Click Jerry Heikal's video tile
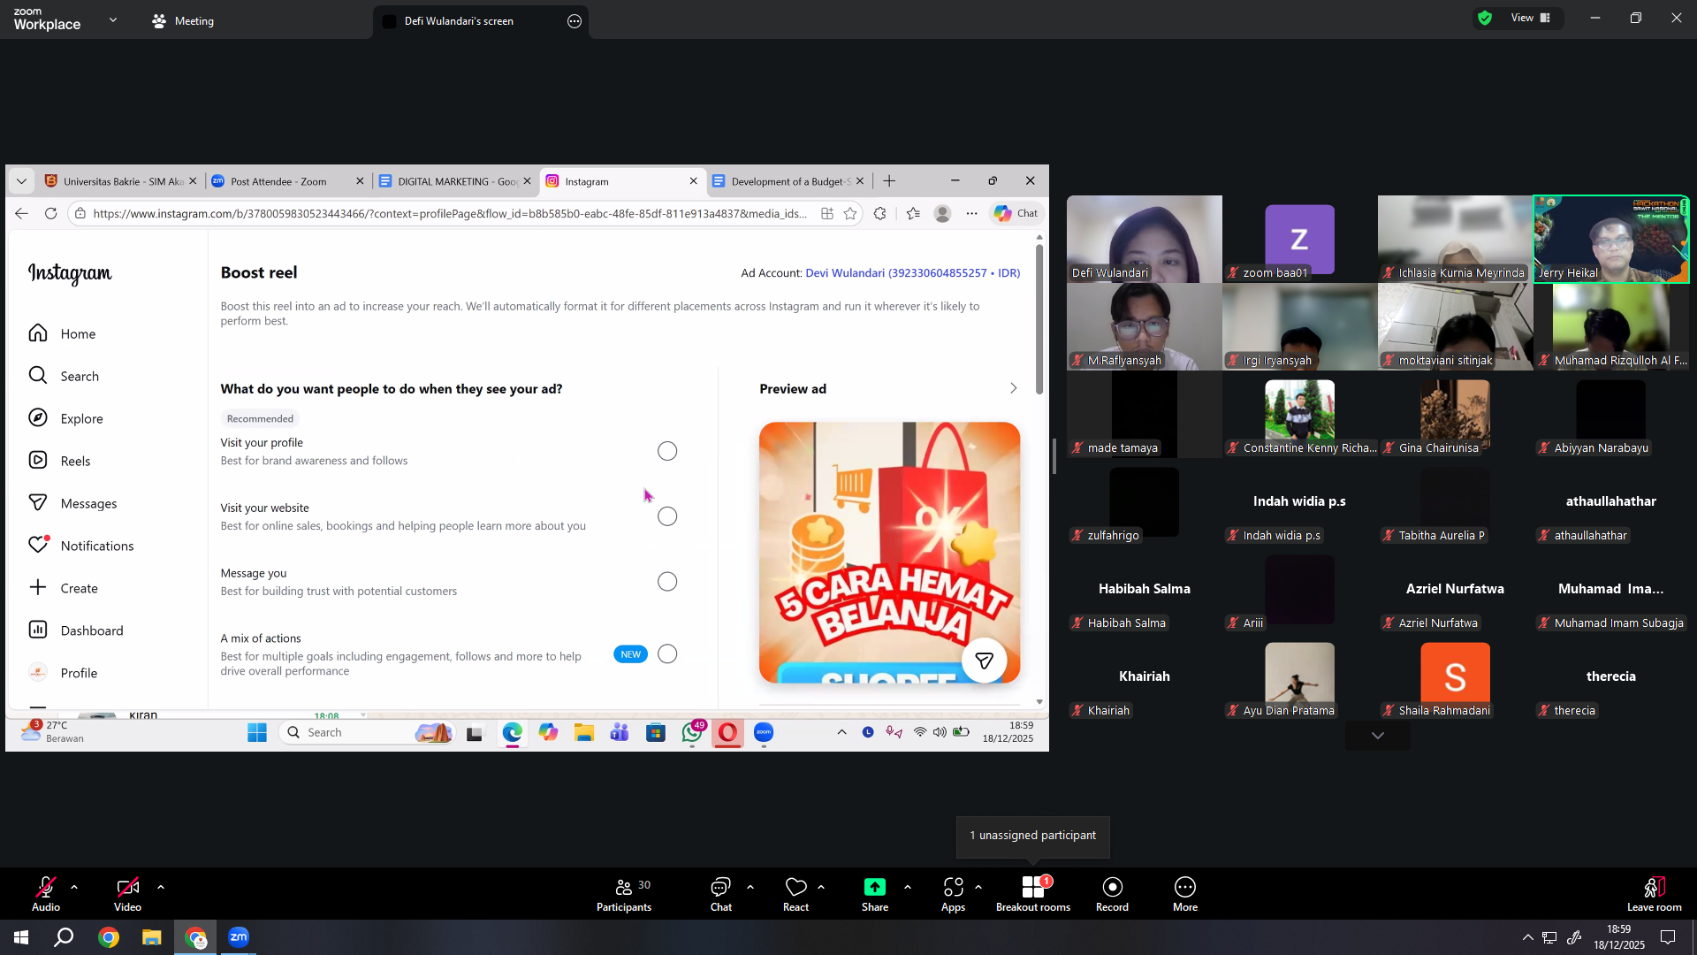 coord(1611,239)
